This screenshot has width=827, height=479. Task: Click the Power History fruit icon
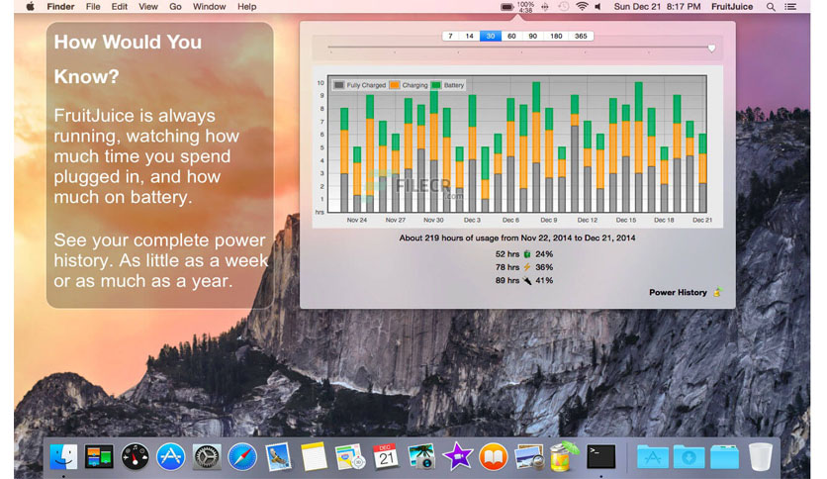tap(717, 292)
